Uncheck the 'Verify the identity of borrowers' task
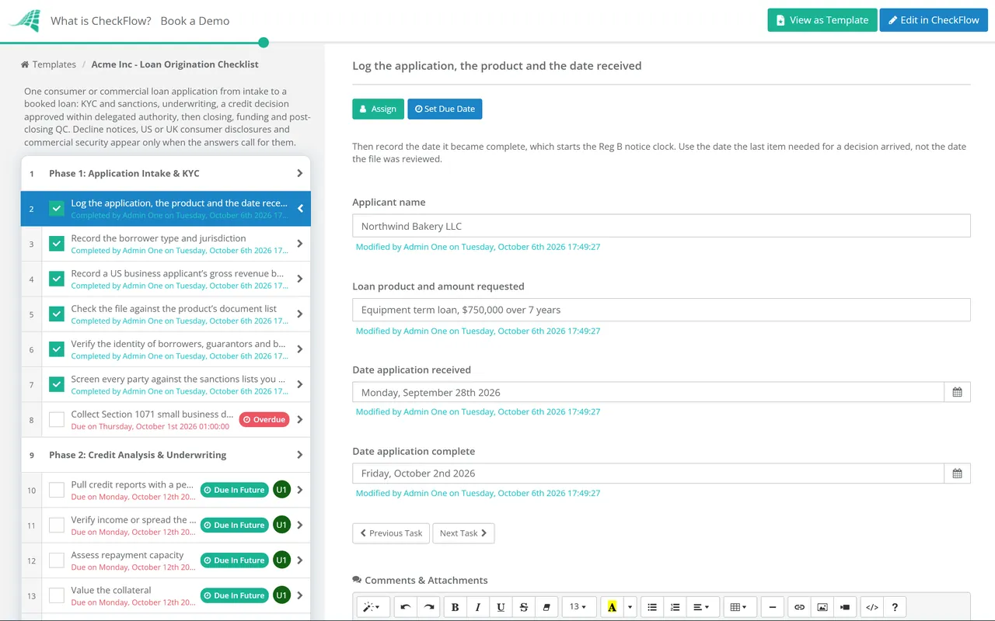995x621 pixels. click(57, 349)
